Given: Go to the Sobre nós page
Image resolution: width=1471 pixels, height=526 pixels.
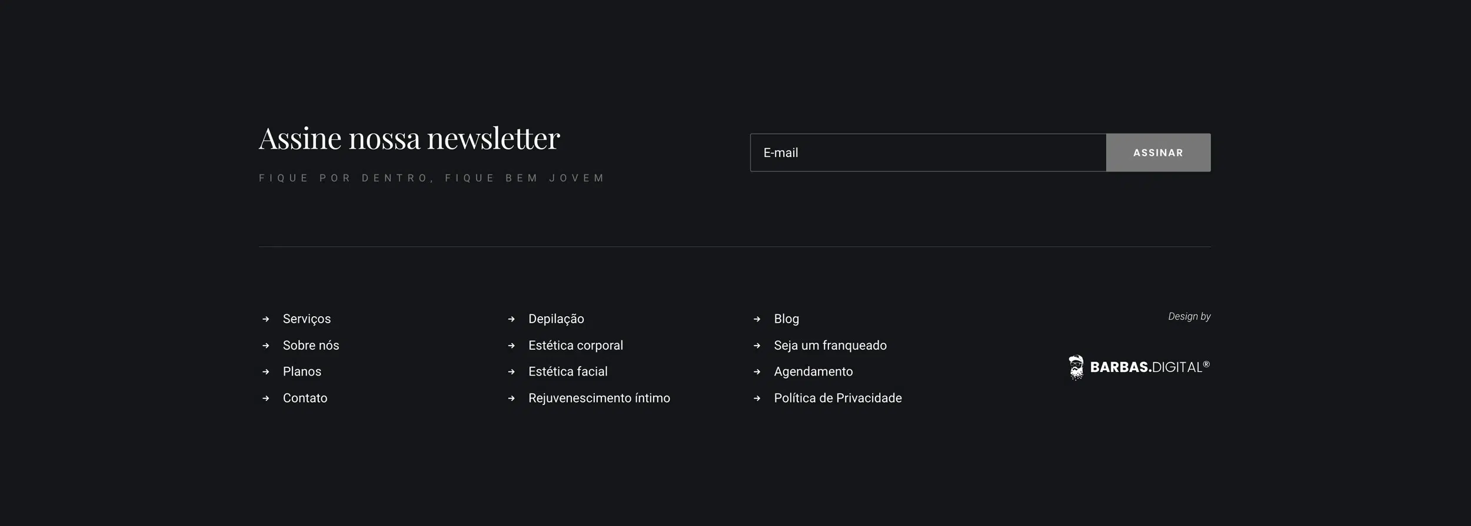Looking at the screenshot, I should 311,346.
